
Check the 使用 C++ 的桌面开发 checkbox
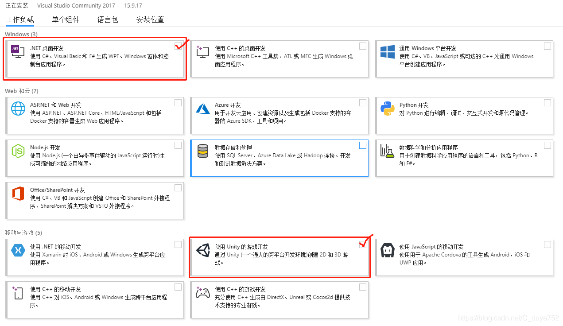pyautogui.click(x=363, y=46)
